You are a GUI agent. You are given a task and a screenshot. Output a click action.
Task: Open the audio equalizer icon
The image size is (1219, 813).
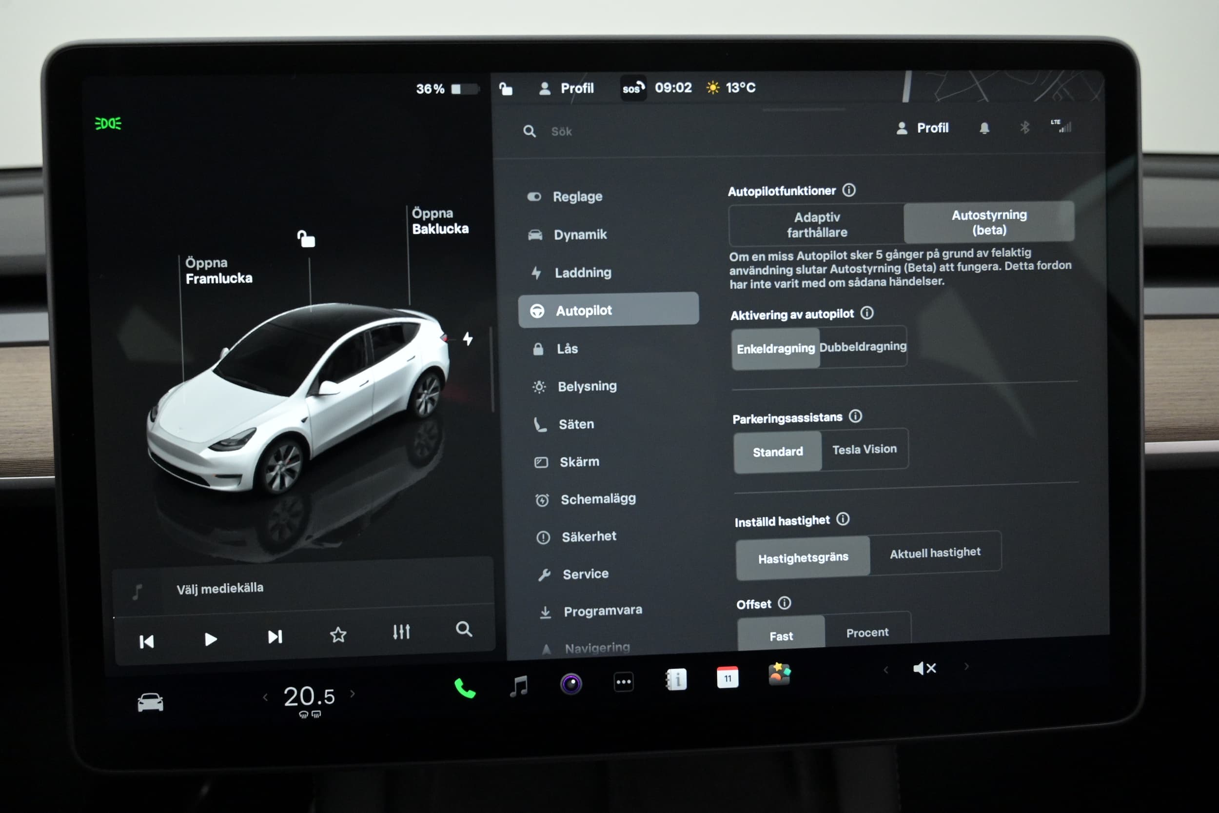[401, 632]
